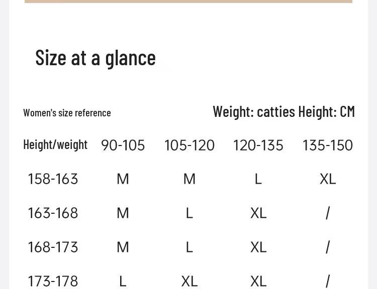Click the L cell in the 158-163 row

(258, 179)
